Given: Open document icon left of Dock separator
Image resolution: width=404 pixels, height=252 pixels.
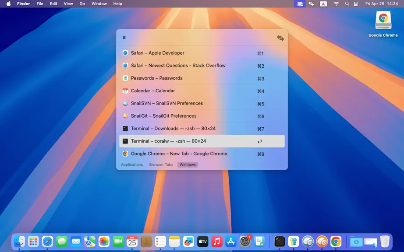Looking at the screenshot, I should (259, 241).
